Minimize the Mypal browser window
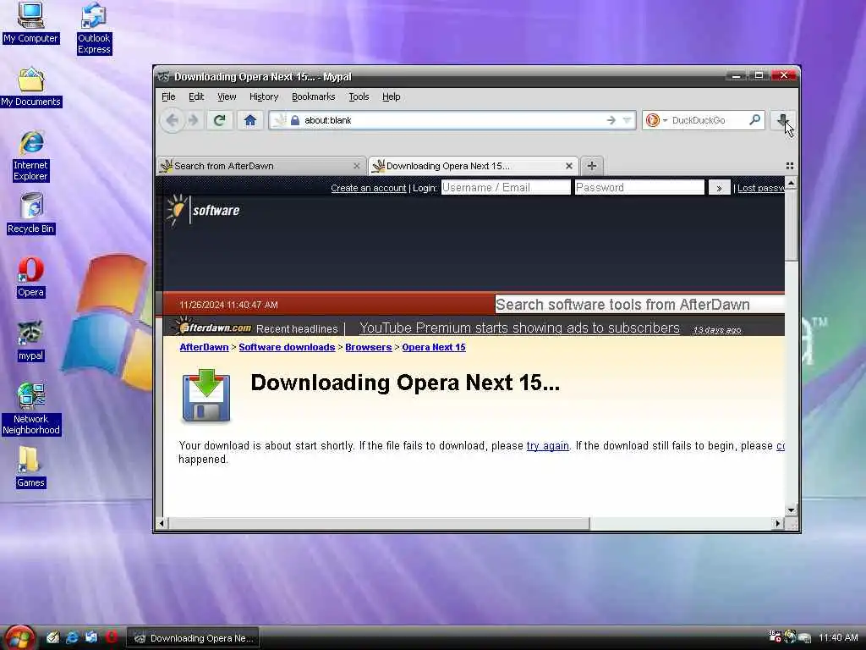Screen dimensions: 866x650 click(x=736, y=75)
